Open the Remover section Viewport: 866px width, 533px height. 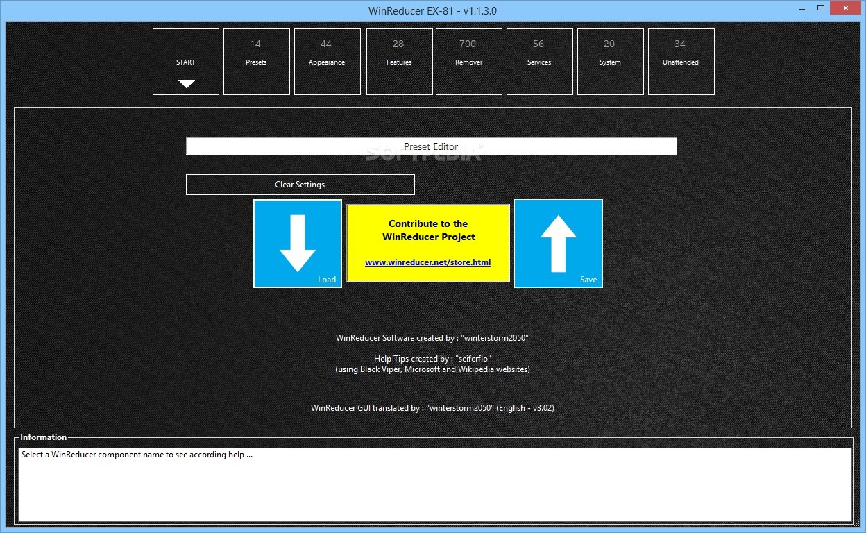point(469,62)
